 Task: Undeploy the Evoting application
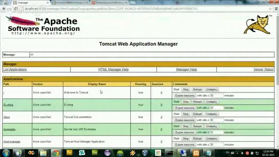(x=211, y=102)
